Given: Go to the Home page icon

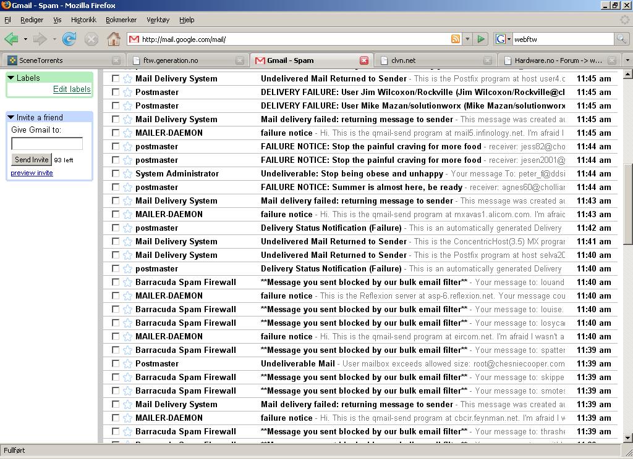Looking at the screenshot, I should pos(114,39).
